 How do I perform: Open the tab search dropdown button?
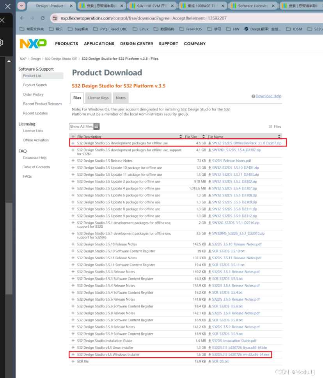[x=21, y=5]
